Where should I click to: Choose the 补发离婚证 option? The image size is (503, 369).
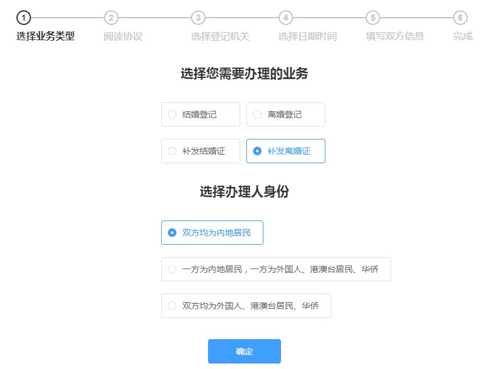point(285,151)
